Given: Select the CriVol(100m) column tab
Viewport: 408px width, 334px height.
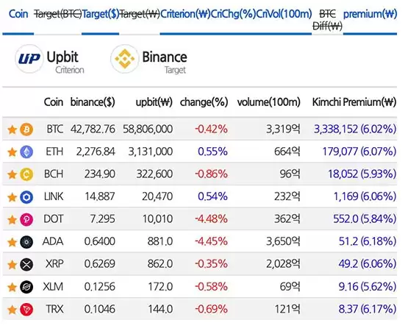Looking at the screenshot, I should coord(284,14).
